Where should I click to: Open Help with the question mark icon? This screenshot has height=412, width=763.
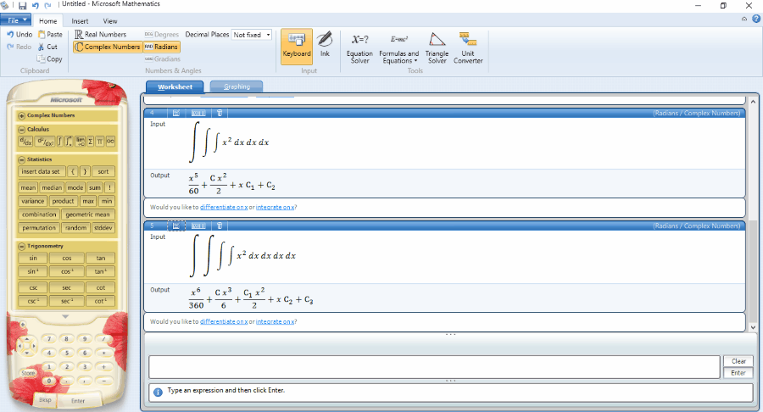[x=756, y=19]
